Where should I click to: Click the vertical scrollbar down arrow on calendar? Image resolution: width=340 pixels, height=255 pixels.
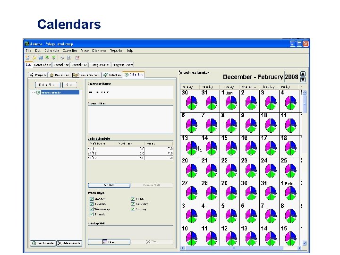point(305,243)
